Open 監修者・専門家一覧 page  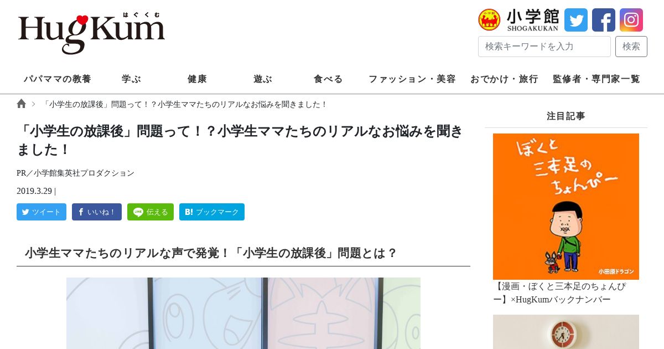tap(596, 79)
